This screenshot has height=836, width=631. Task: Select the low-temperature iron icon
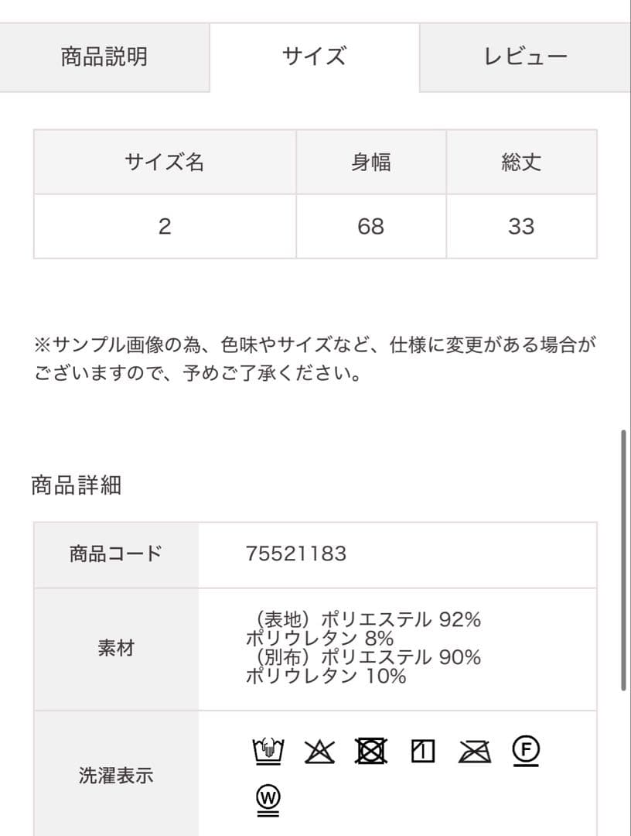point(422,749)
